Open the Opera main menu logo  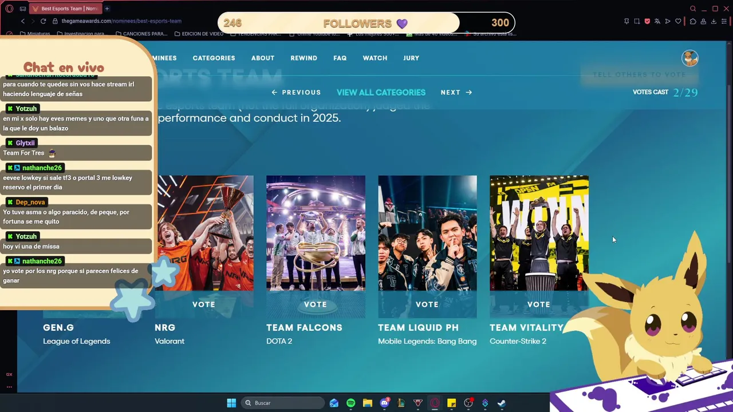click(9, 9)
